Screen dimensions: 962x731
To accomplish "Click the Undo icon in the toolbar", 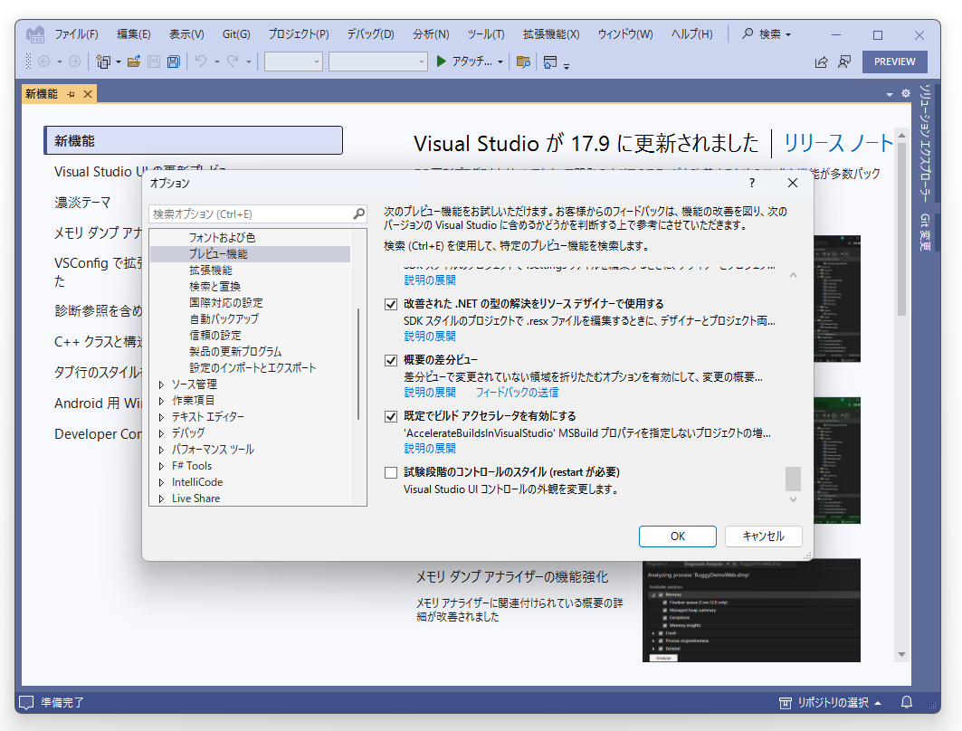I will [x=201, y=62].
